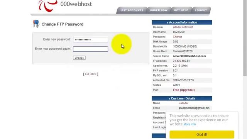This screenshot has width=247, height=139.
Task: Select the Activated On date value
Action: (183, 80)
